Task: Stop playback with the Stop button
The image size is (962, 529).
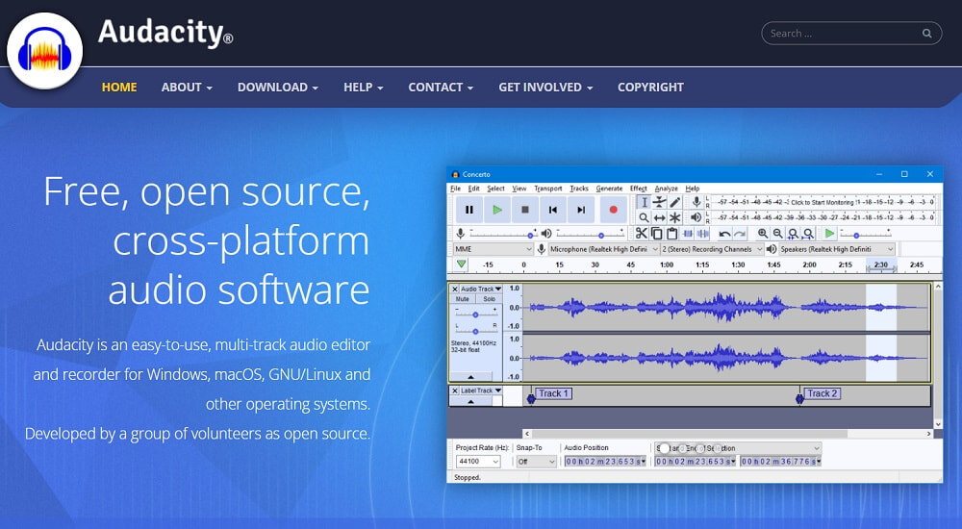Action: [x=525, y=210]
